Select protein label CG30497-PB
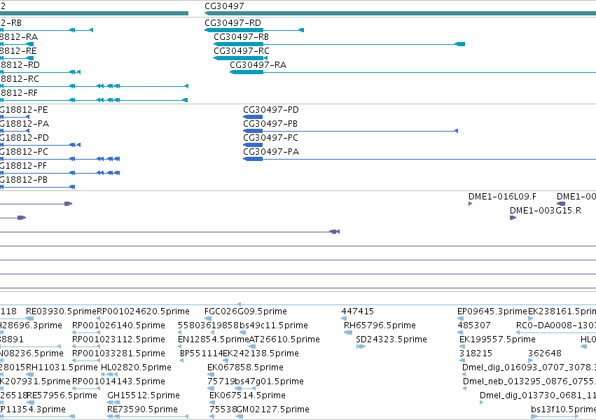The image size is (596, 420). click(270, 124)
